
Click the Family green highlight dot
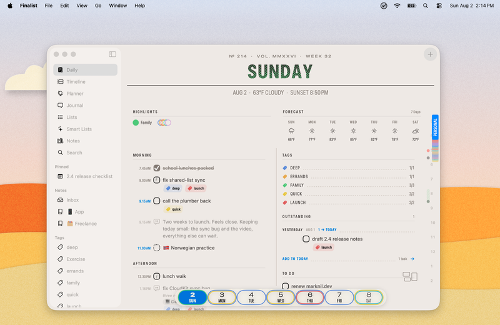click(x=136, y=122)
